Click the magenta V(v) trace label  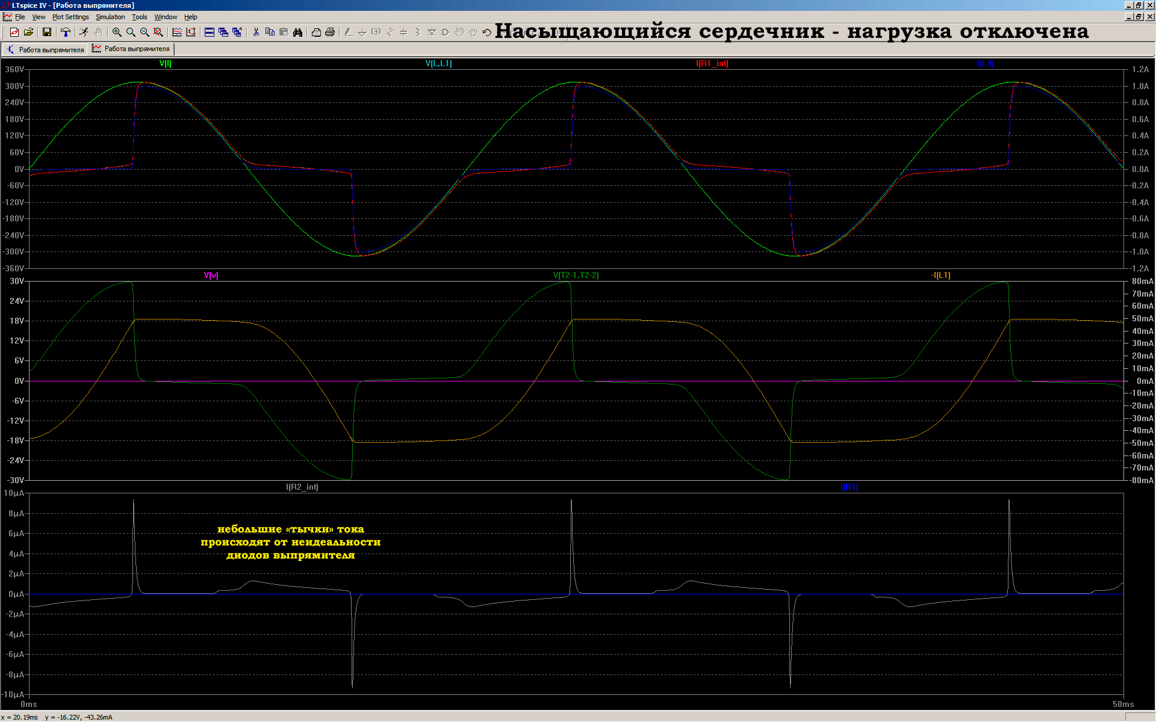click(211, 275)
